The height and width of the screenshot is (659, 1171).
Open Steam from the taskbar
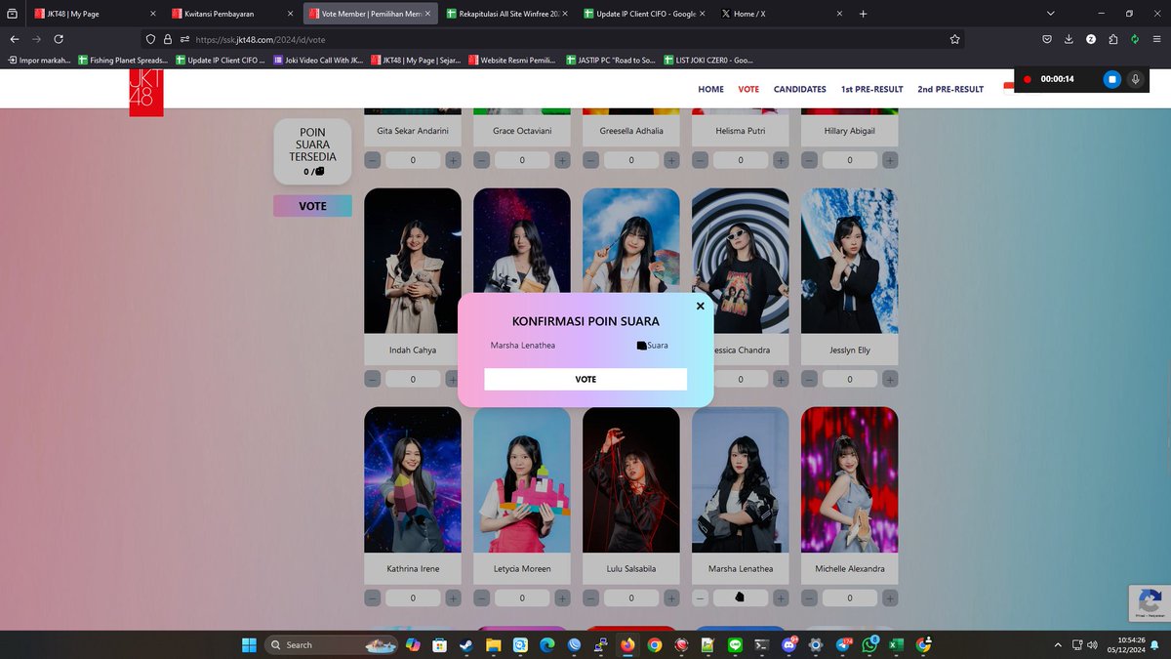[x=465, y=645]
